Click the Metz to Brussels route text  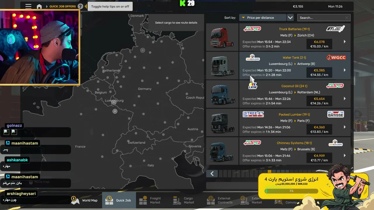(x=297, y=149)
